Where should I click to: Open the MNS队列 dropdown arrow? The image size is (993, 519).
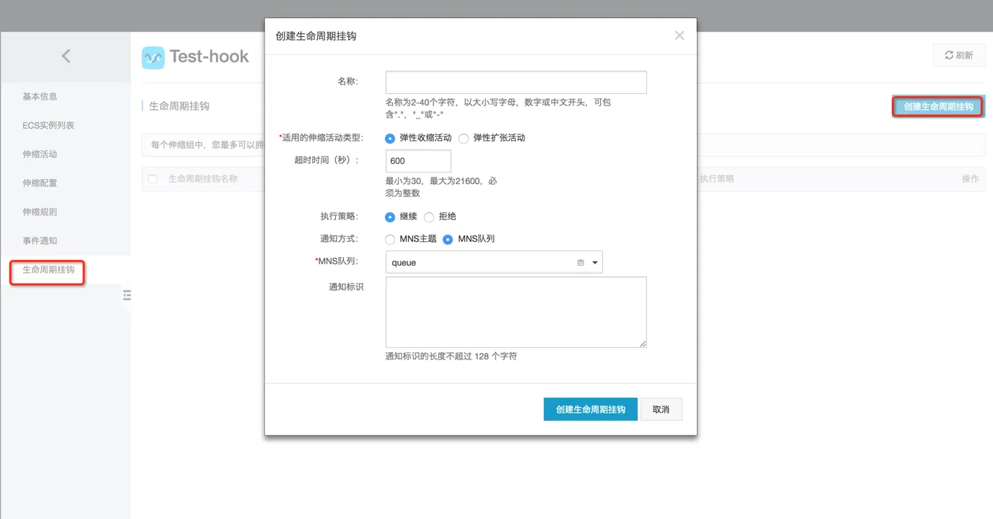click(x=594, y=262)
